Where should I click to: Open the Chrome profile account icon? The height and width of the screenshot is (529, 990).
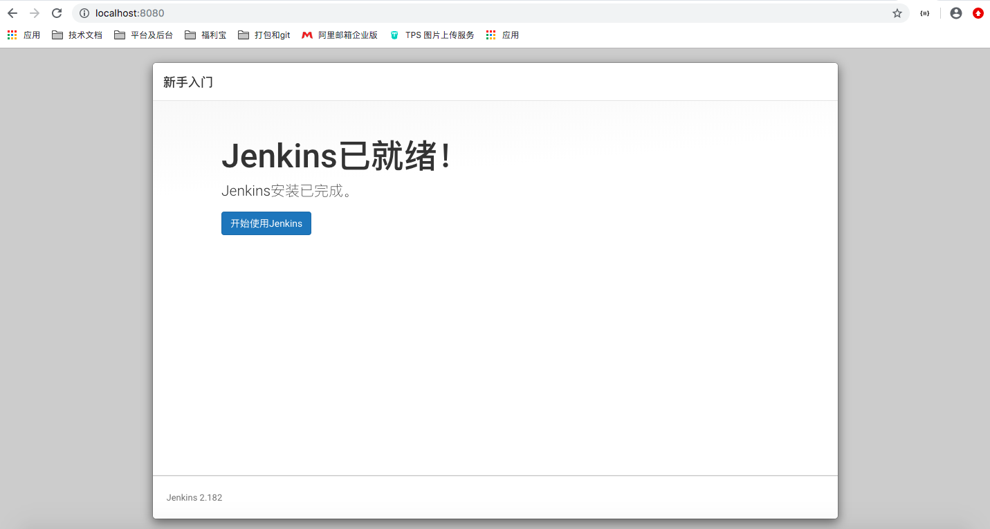956,13
